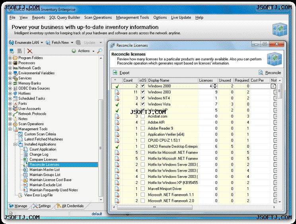Switch to the Alt Credentials tab
Image resolution: width=296 pixels, height=224 pixels.
(70, 206)
